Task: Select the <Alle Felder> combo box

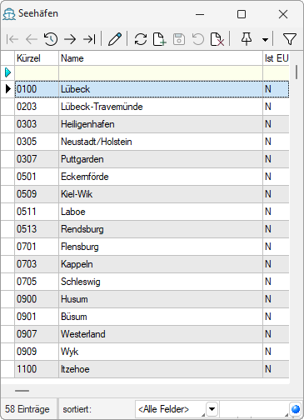Action: tap(177, 409)
